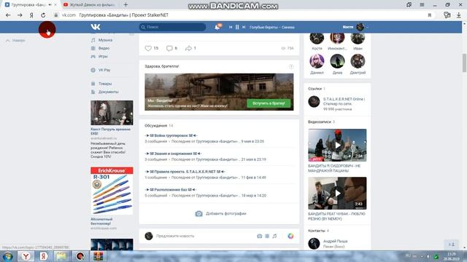
Task: Like the post with the heart icon
Action: pos(148,48)
